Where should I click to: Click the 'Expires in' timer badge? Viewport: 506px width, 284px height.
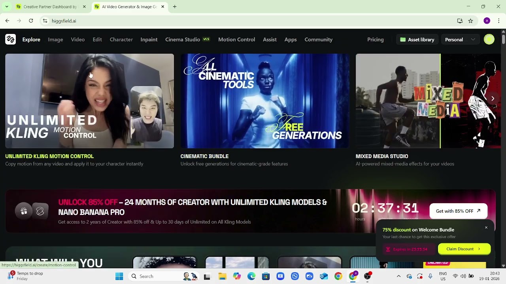[409, 249]
